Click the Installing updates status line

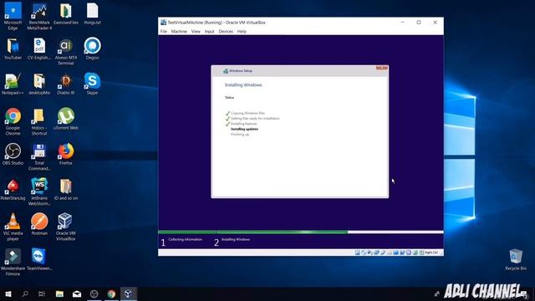244,129
